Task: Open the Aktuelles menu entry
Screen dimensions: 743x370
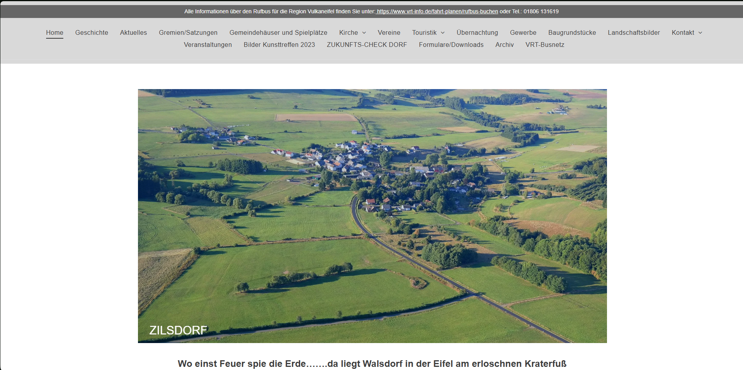Action: [x=133, y=33]
